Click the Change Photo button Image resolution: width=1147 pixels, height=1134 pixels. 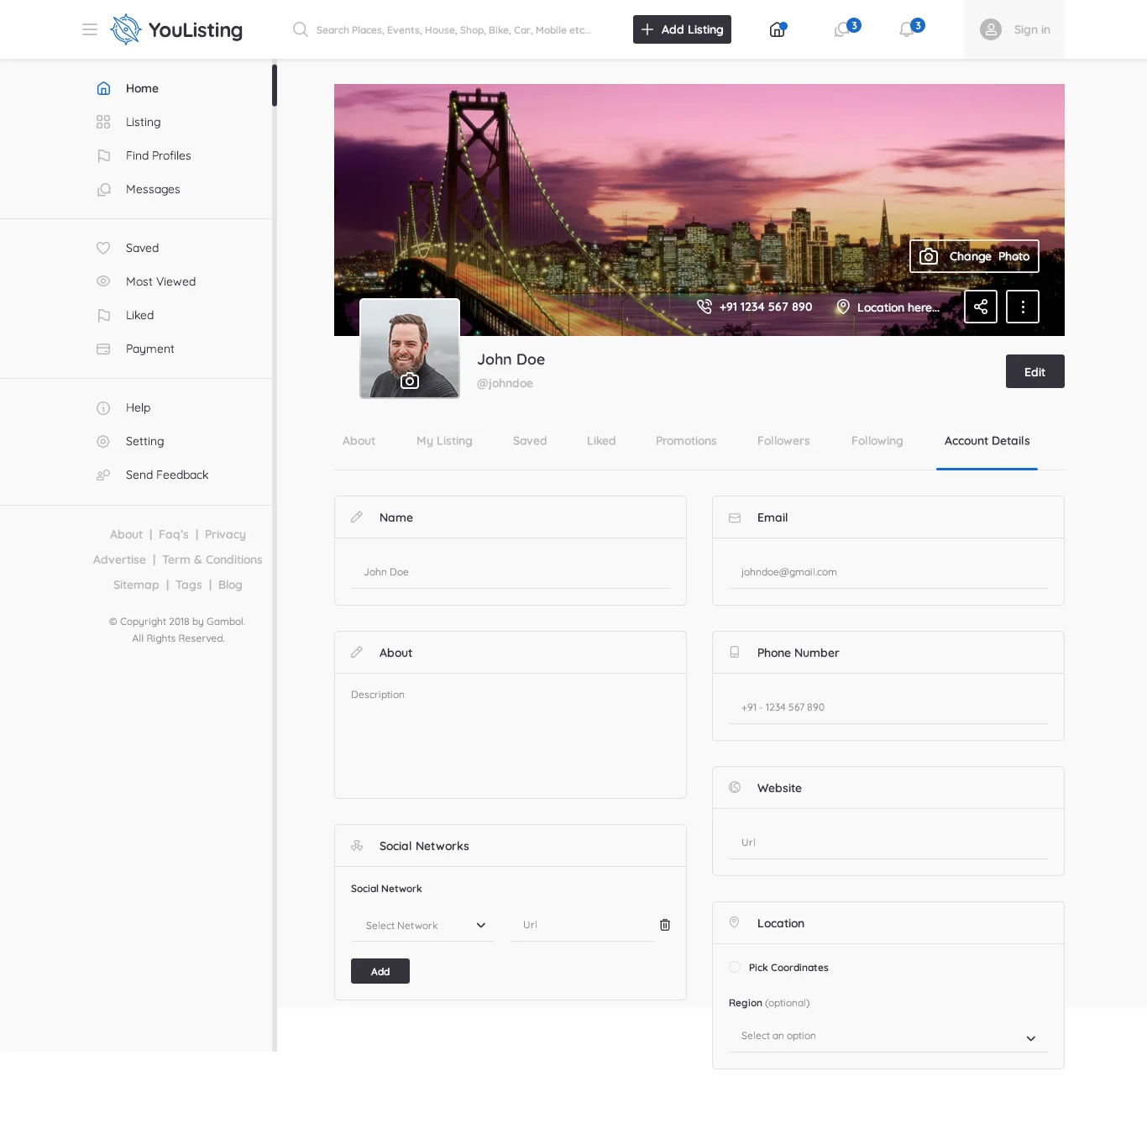click(974, 256)
